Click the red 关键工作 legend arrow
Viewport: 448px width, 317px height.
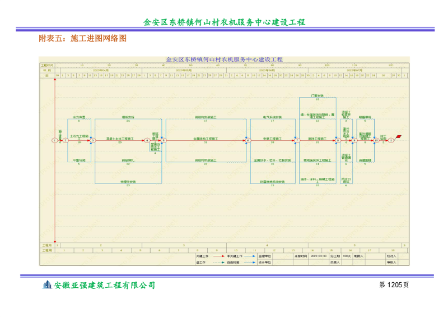219,256
